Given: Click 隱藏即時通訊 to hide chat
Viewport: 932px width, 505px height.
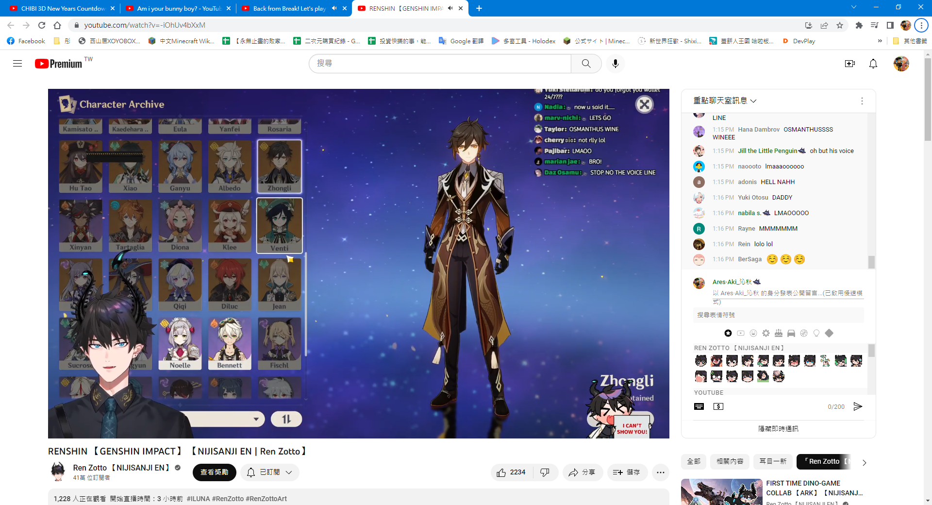Looking at the screenshot, I should pyautogui.click(x=778, y=429).
